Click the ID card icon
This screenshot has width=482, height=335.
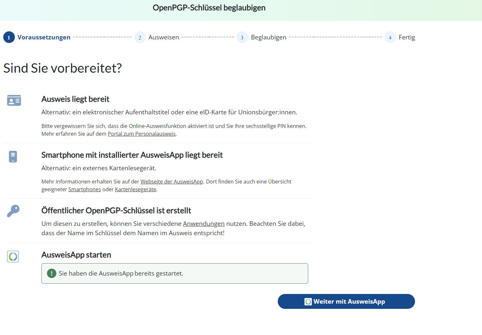[14, 100]
